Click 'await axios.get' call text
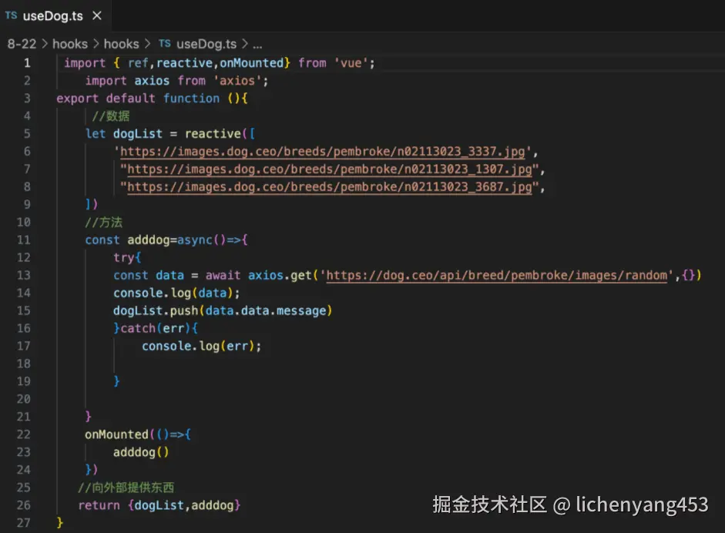This screenshot has width=725, height=533. click(x=259, y=276)
